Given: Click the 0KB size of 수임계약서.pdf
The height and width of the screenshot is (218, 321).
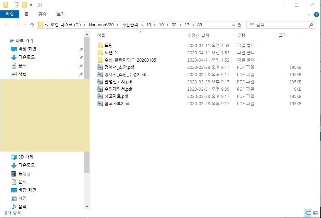Looking at the screenshot, I should pyautogui.click(x=298, y=89).
